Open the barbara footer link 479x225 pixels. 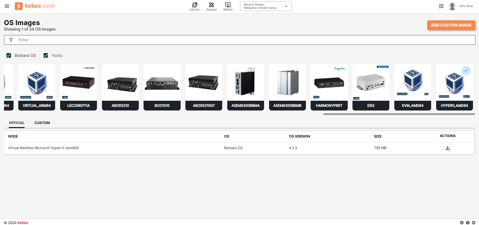(23, 223)
